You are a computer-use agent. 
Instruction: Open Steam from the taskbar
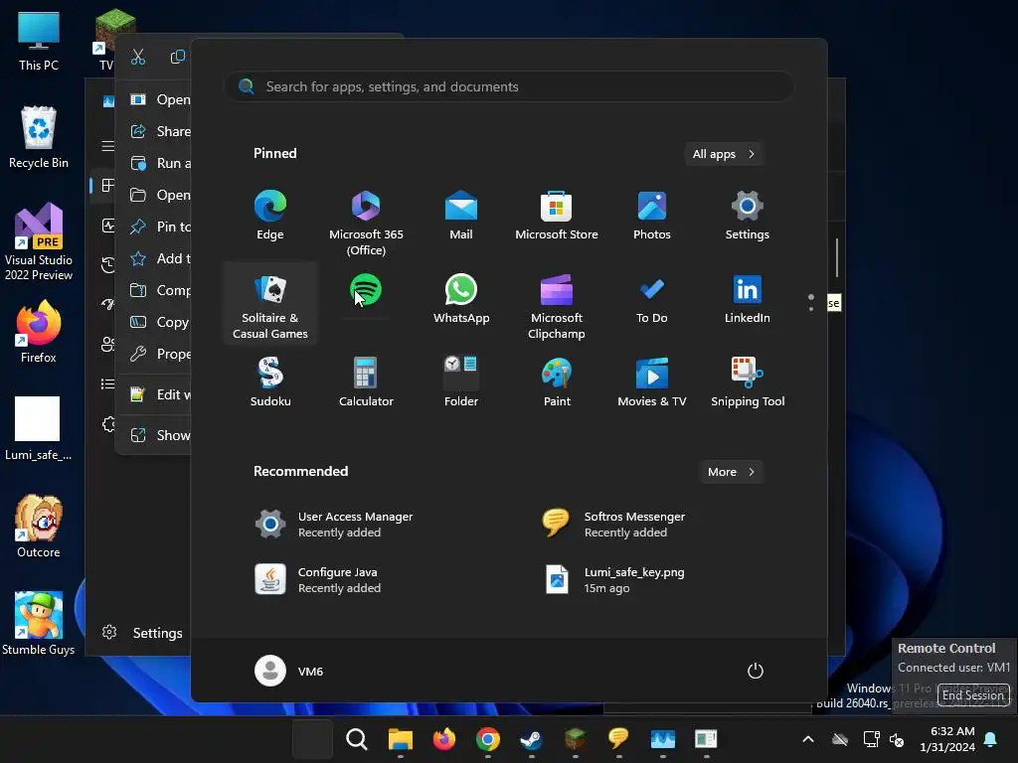pos(532,739)
